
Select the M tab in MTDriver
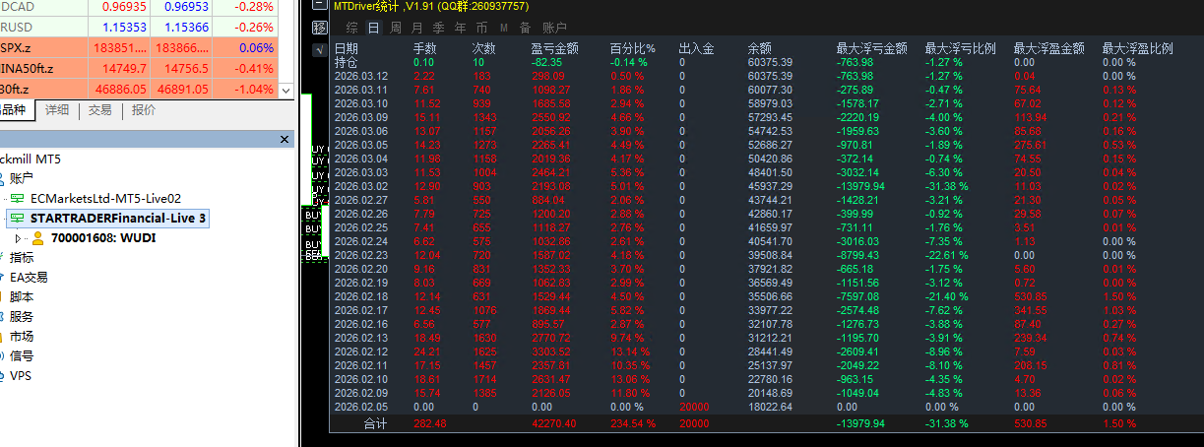504,28
